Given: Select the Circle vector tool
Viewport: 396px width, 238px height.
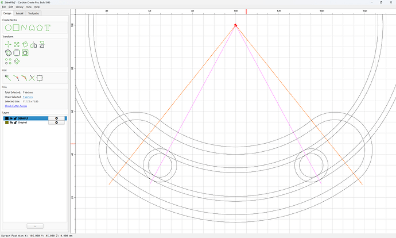Looking at the screenshot, I should pos(8,28).
